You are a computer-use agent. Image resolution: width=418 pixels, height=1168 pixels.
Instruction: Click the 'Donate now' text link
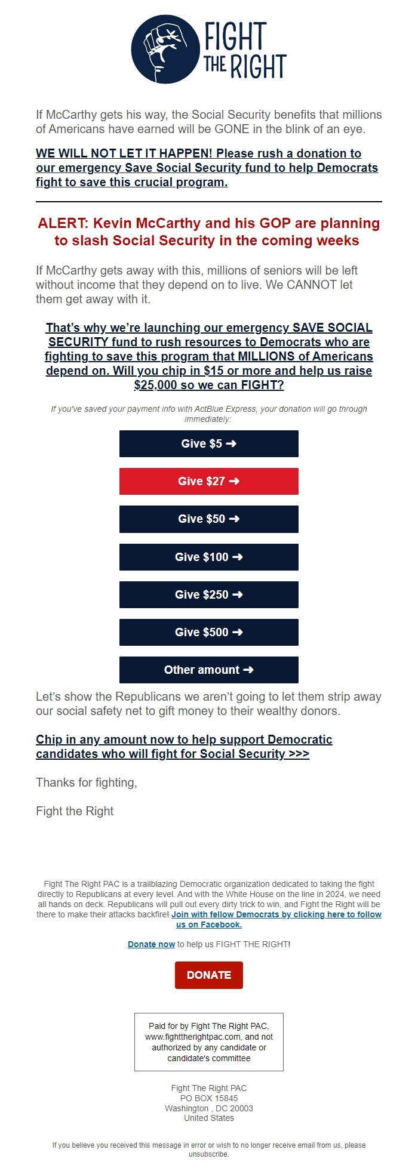pyautogui.click(x=151, y=944)
